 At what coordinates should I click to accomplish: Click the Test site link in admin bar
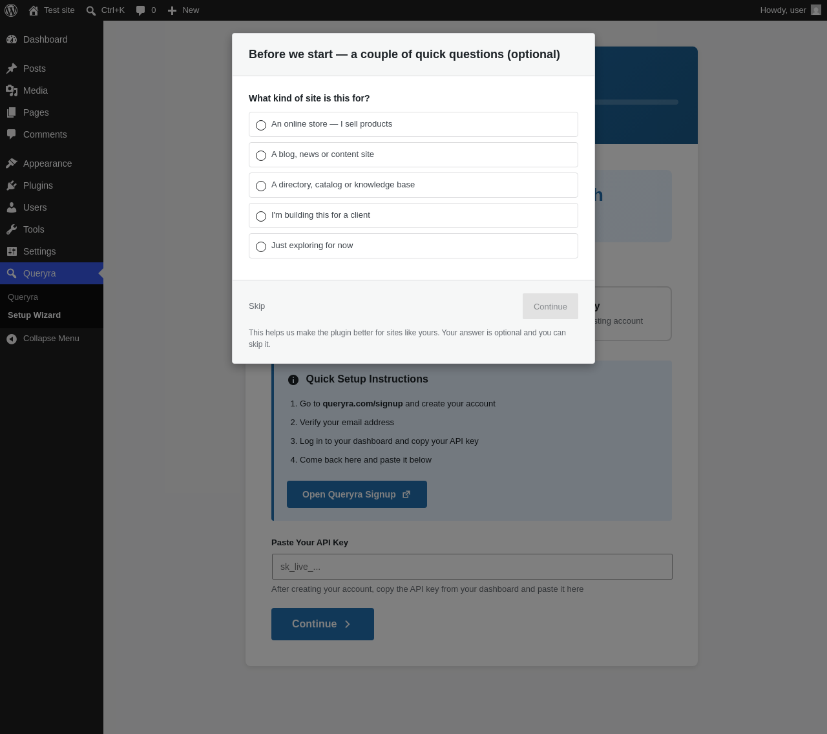coord(59,10)
